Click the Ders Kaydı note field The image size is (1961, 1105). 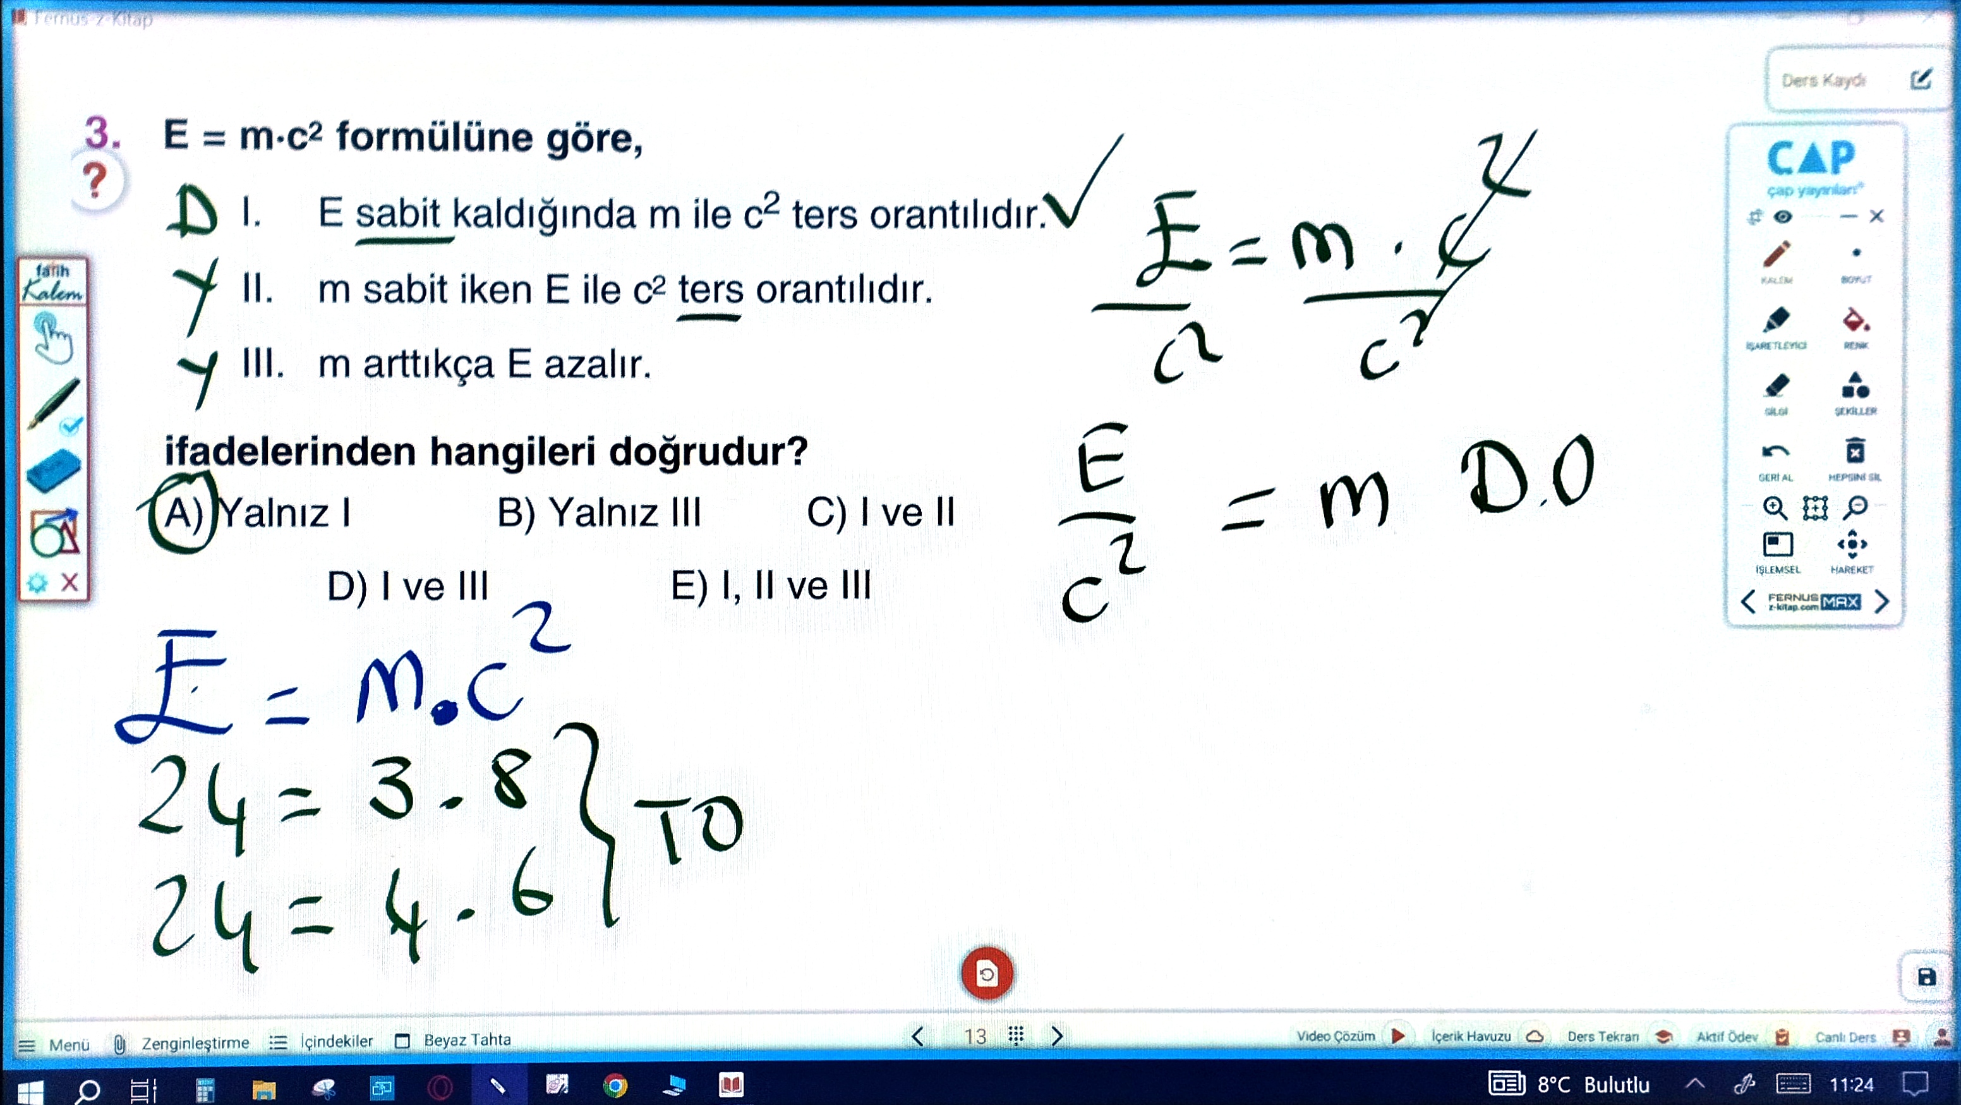pyautogui.click(x=1825, y=81)
